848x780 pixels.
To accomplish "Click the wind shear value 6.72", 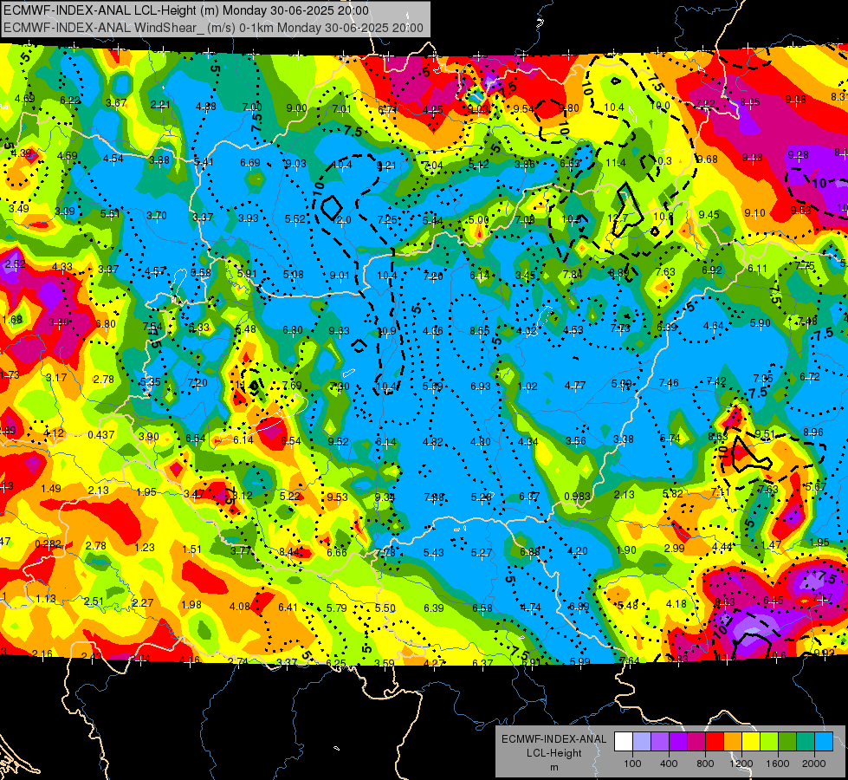I will pos(810,376).
